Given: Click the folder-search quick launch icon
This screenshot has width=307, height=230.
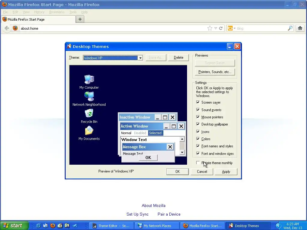Looking at the screenshot, I should click(x=67, y=226).
